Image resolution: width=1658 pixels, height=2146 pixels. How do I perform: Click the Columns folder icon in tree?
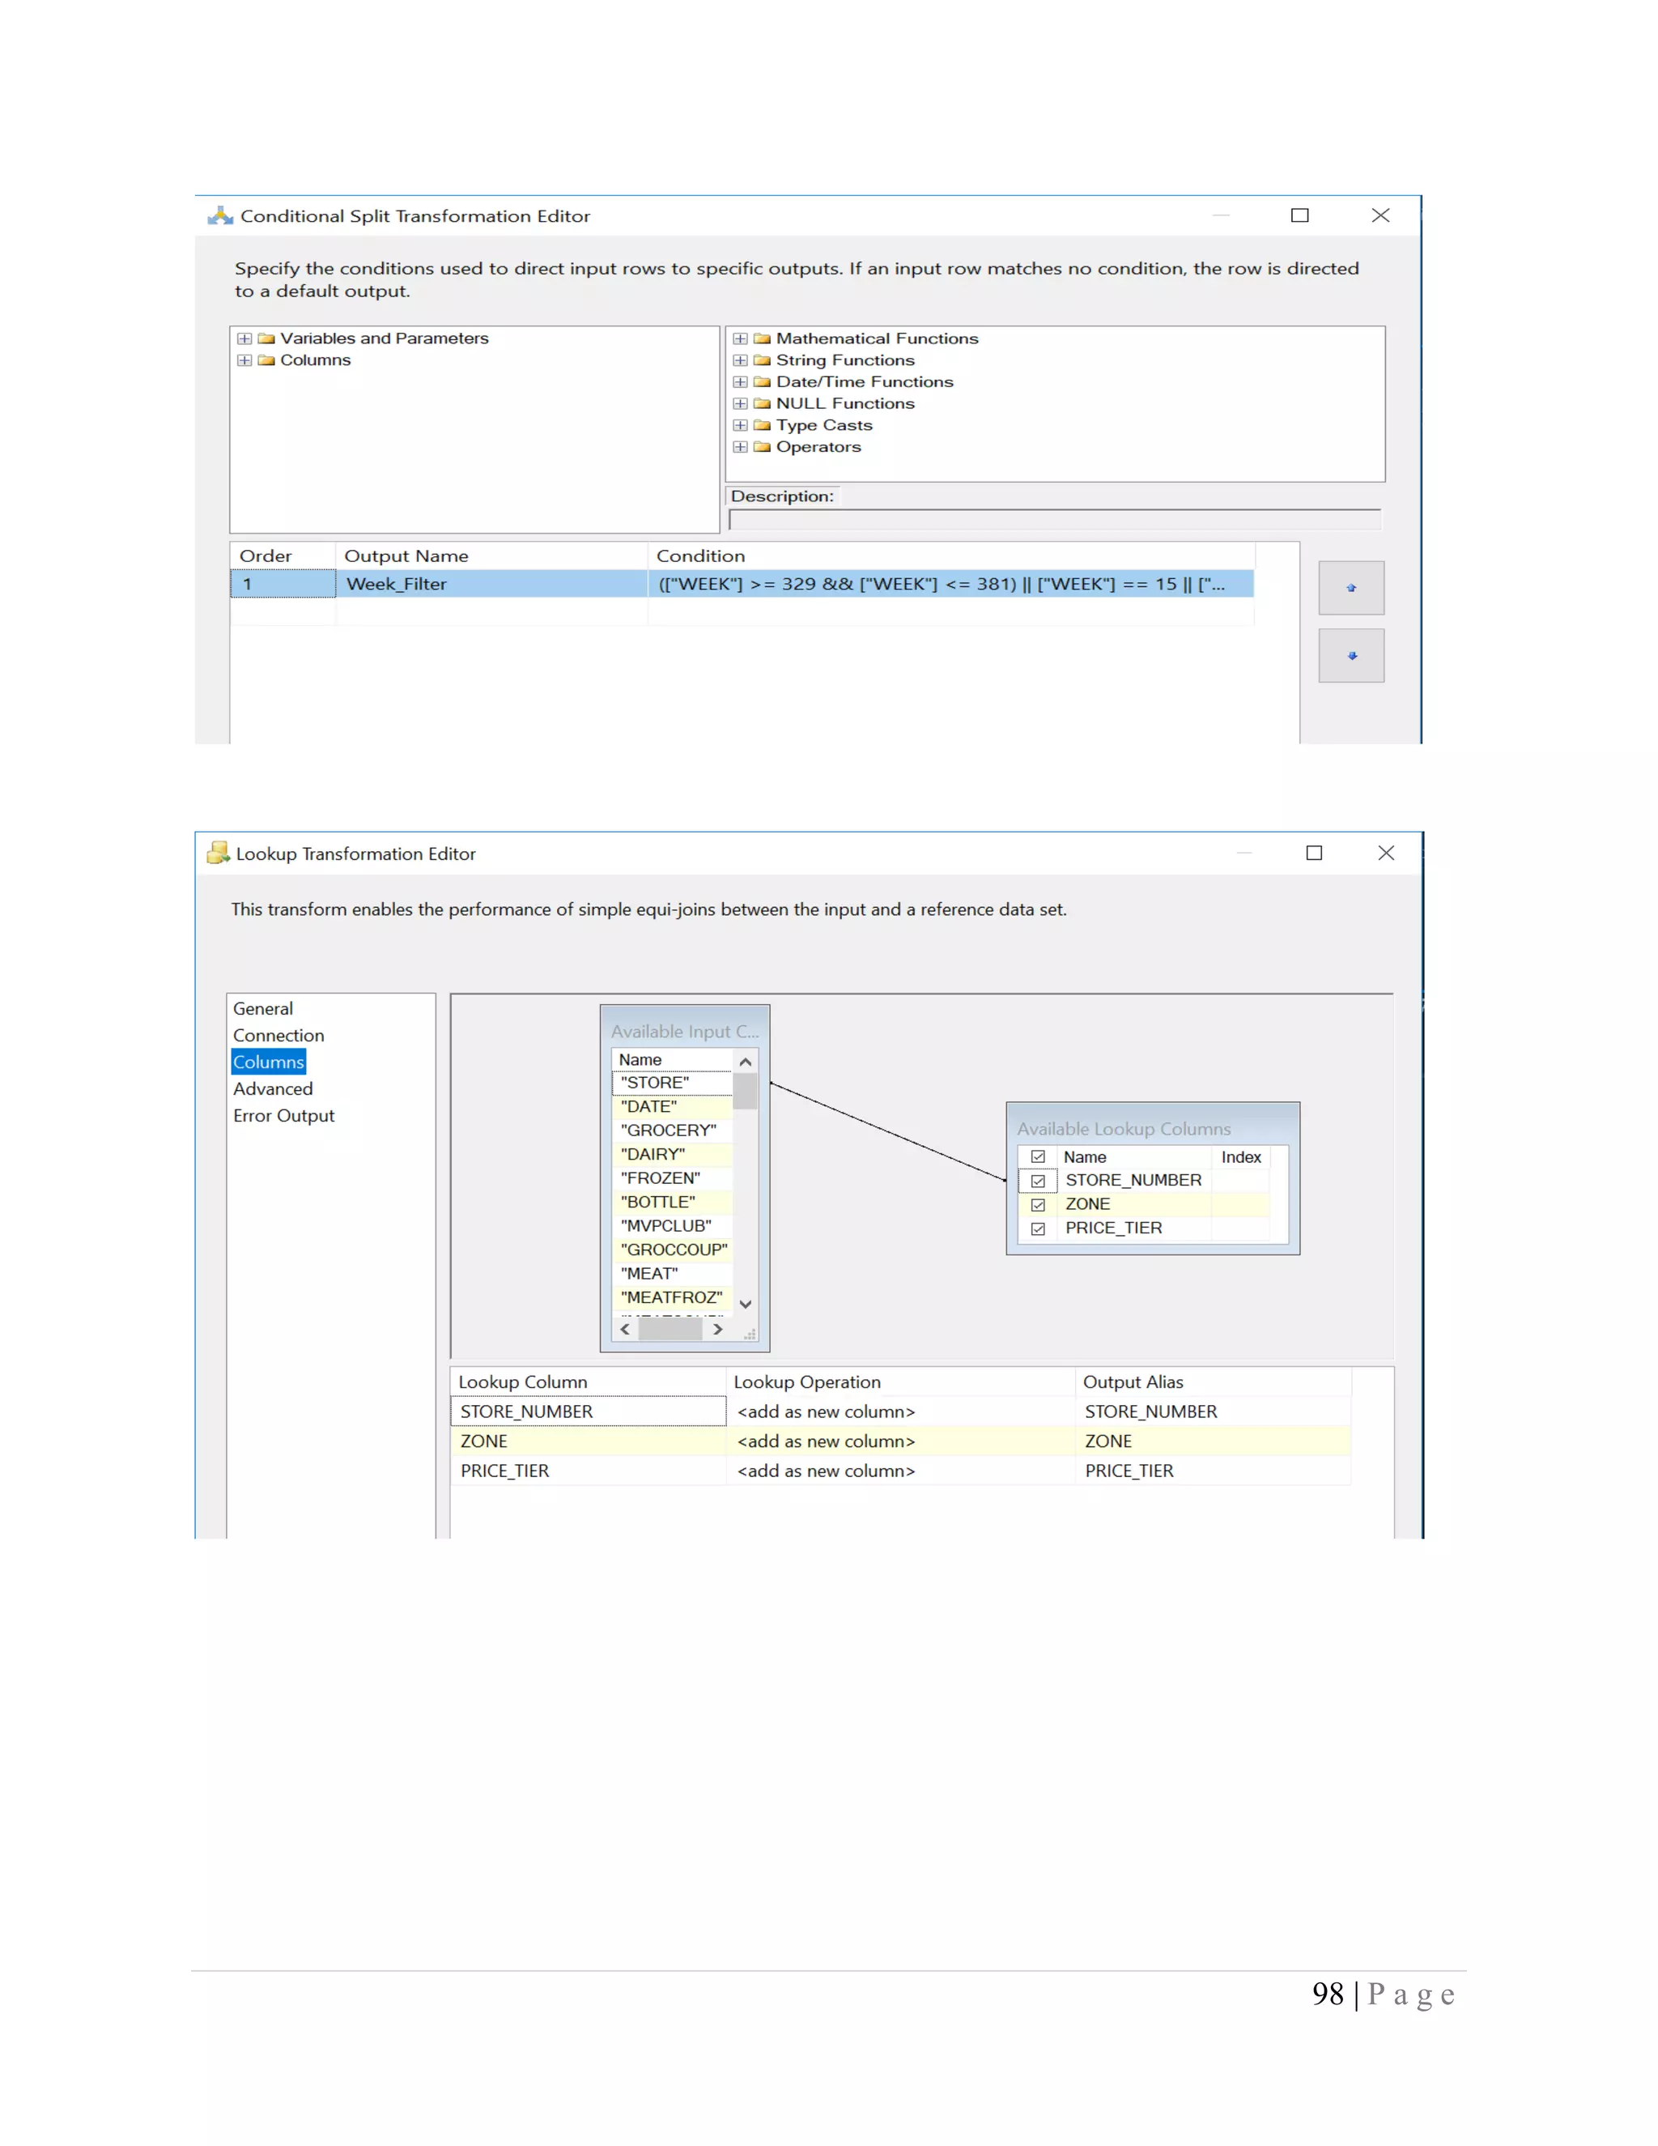pyautogui.click(x=266, y=360)
